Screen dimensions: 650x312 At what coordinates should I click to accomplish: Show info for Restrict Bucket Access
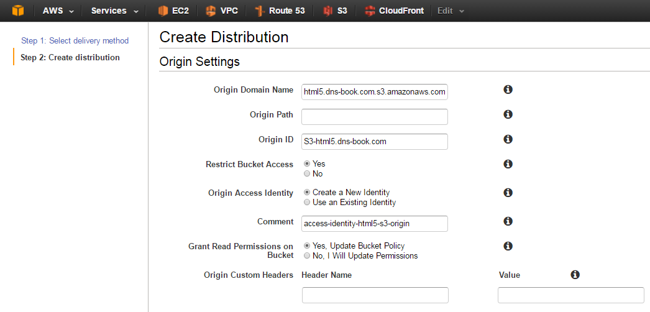pos(508,164)
